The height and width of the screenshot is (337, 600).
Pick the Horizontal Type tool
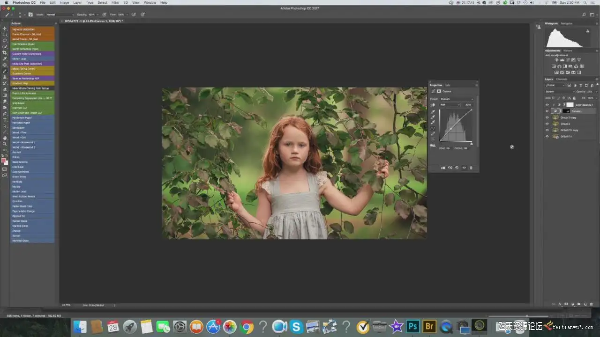[5, 120]
